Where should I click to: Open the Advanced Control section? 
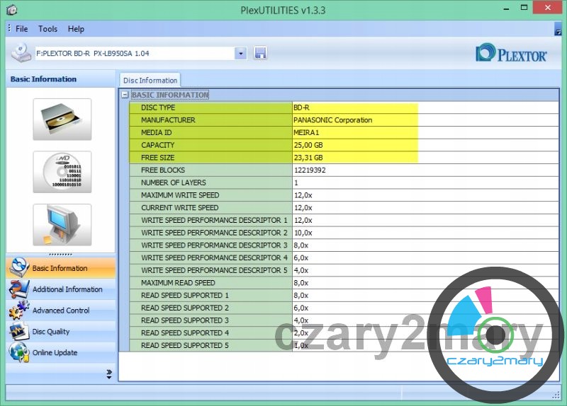pos(61,311)
